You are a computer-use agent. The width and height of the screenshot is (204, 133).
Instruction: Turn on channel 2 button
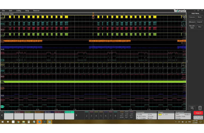(x=87, y=115)
